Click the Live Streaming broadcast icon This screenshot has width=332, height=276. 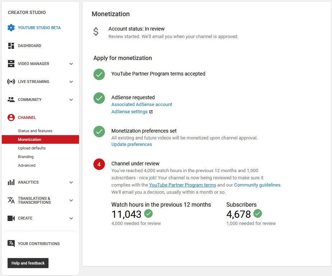[11, 82]
